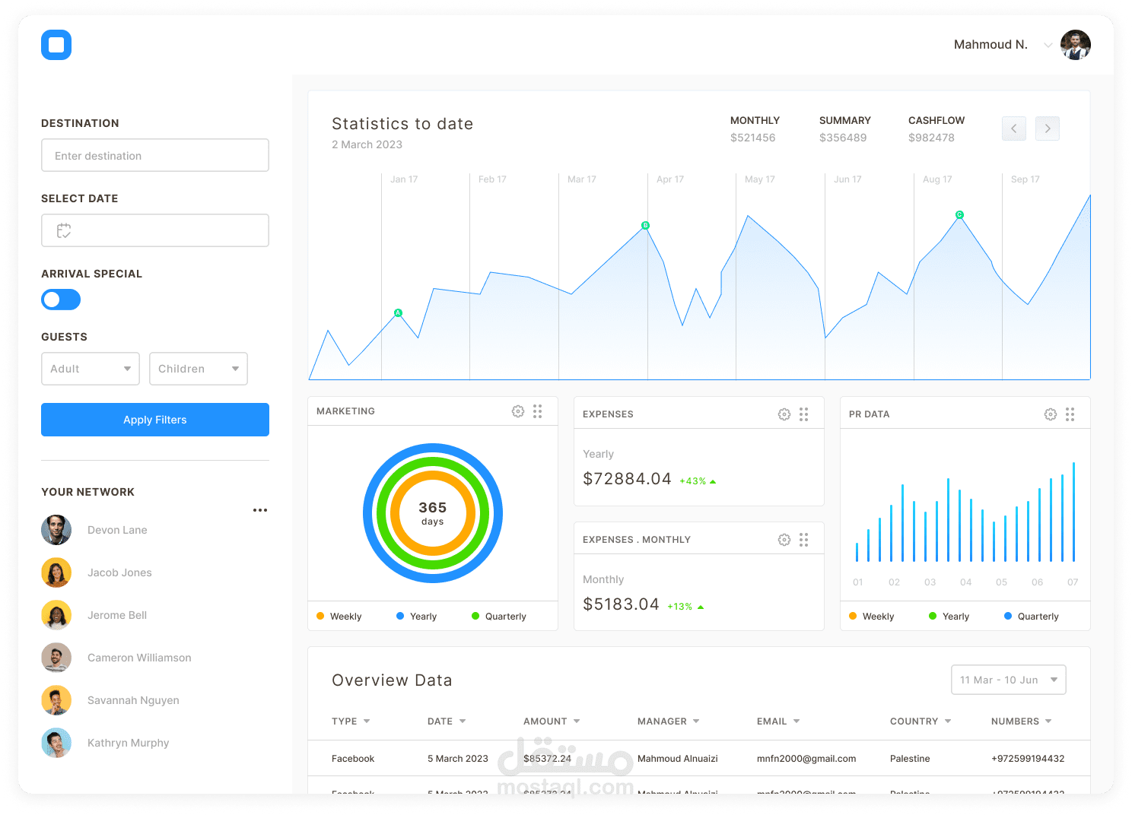Click Facebook in the first table row
The width and height of the screenshot is (1132, 815).
pyautogui.click(x=353, y=759)
